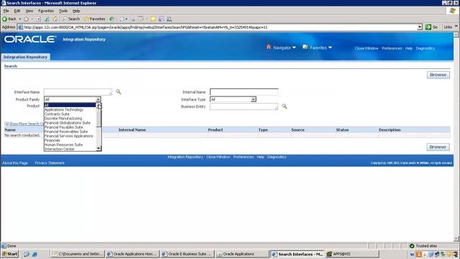Click Close Window link in header
The width and height of the screenshot is (460, 259).
(x=367, y=48)
